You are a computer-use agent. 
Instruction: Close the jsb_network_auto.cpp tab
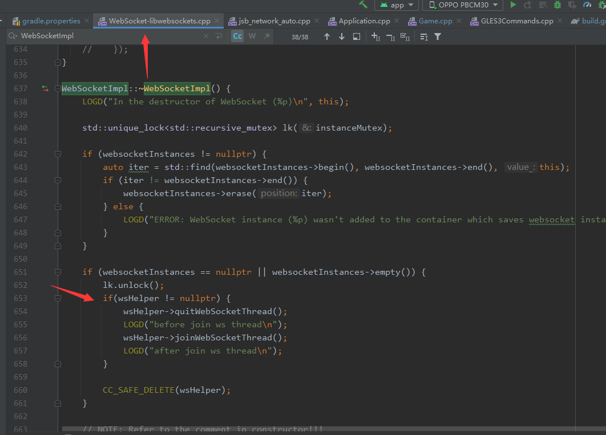tap(317, 21)
